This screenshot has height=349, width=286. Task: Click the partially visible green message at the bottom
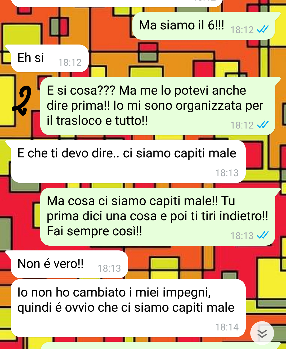point(160,346)
